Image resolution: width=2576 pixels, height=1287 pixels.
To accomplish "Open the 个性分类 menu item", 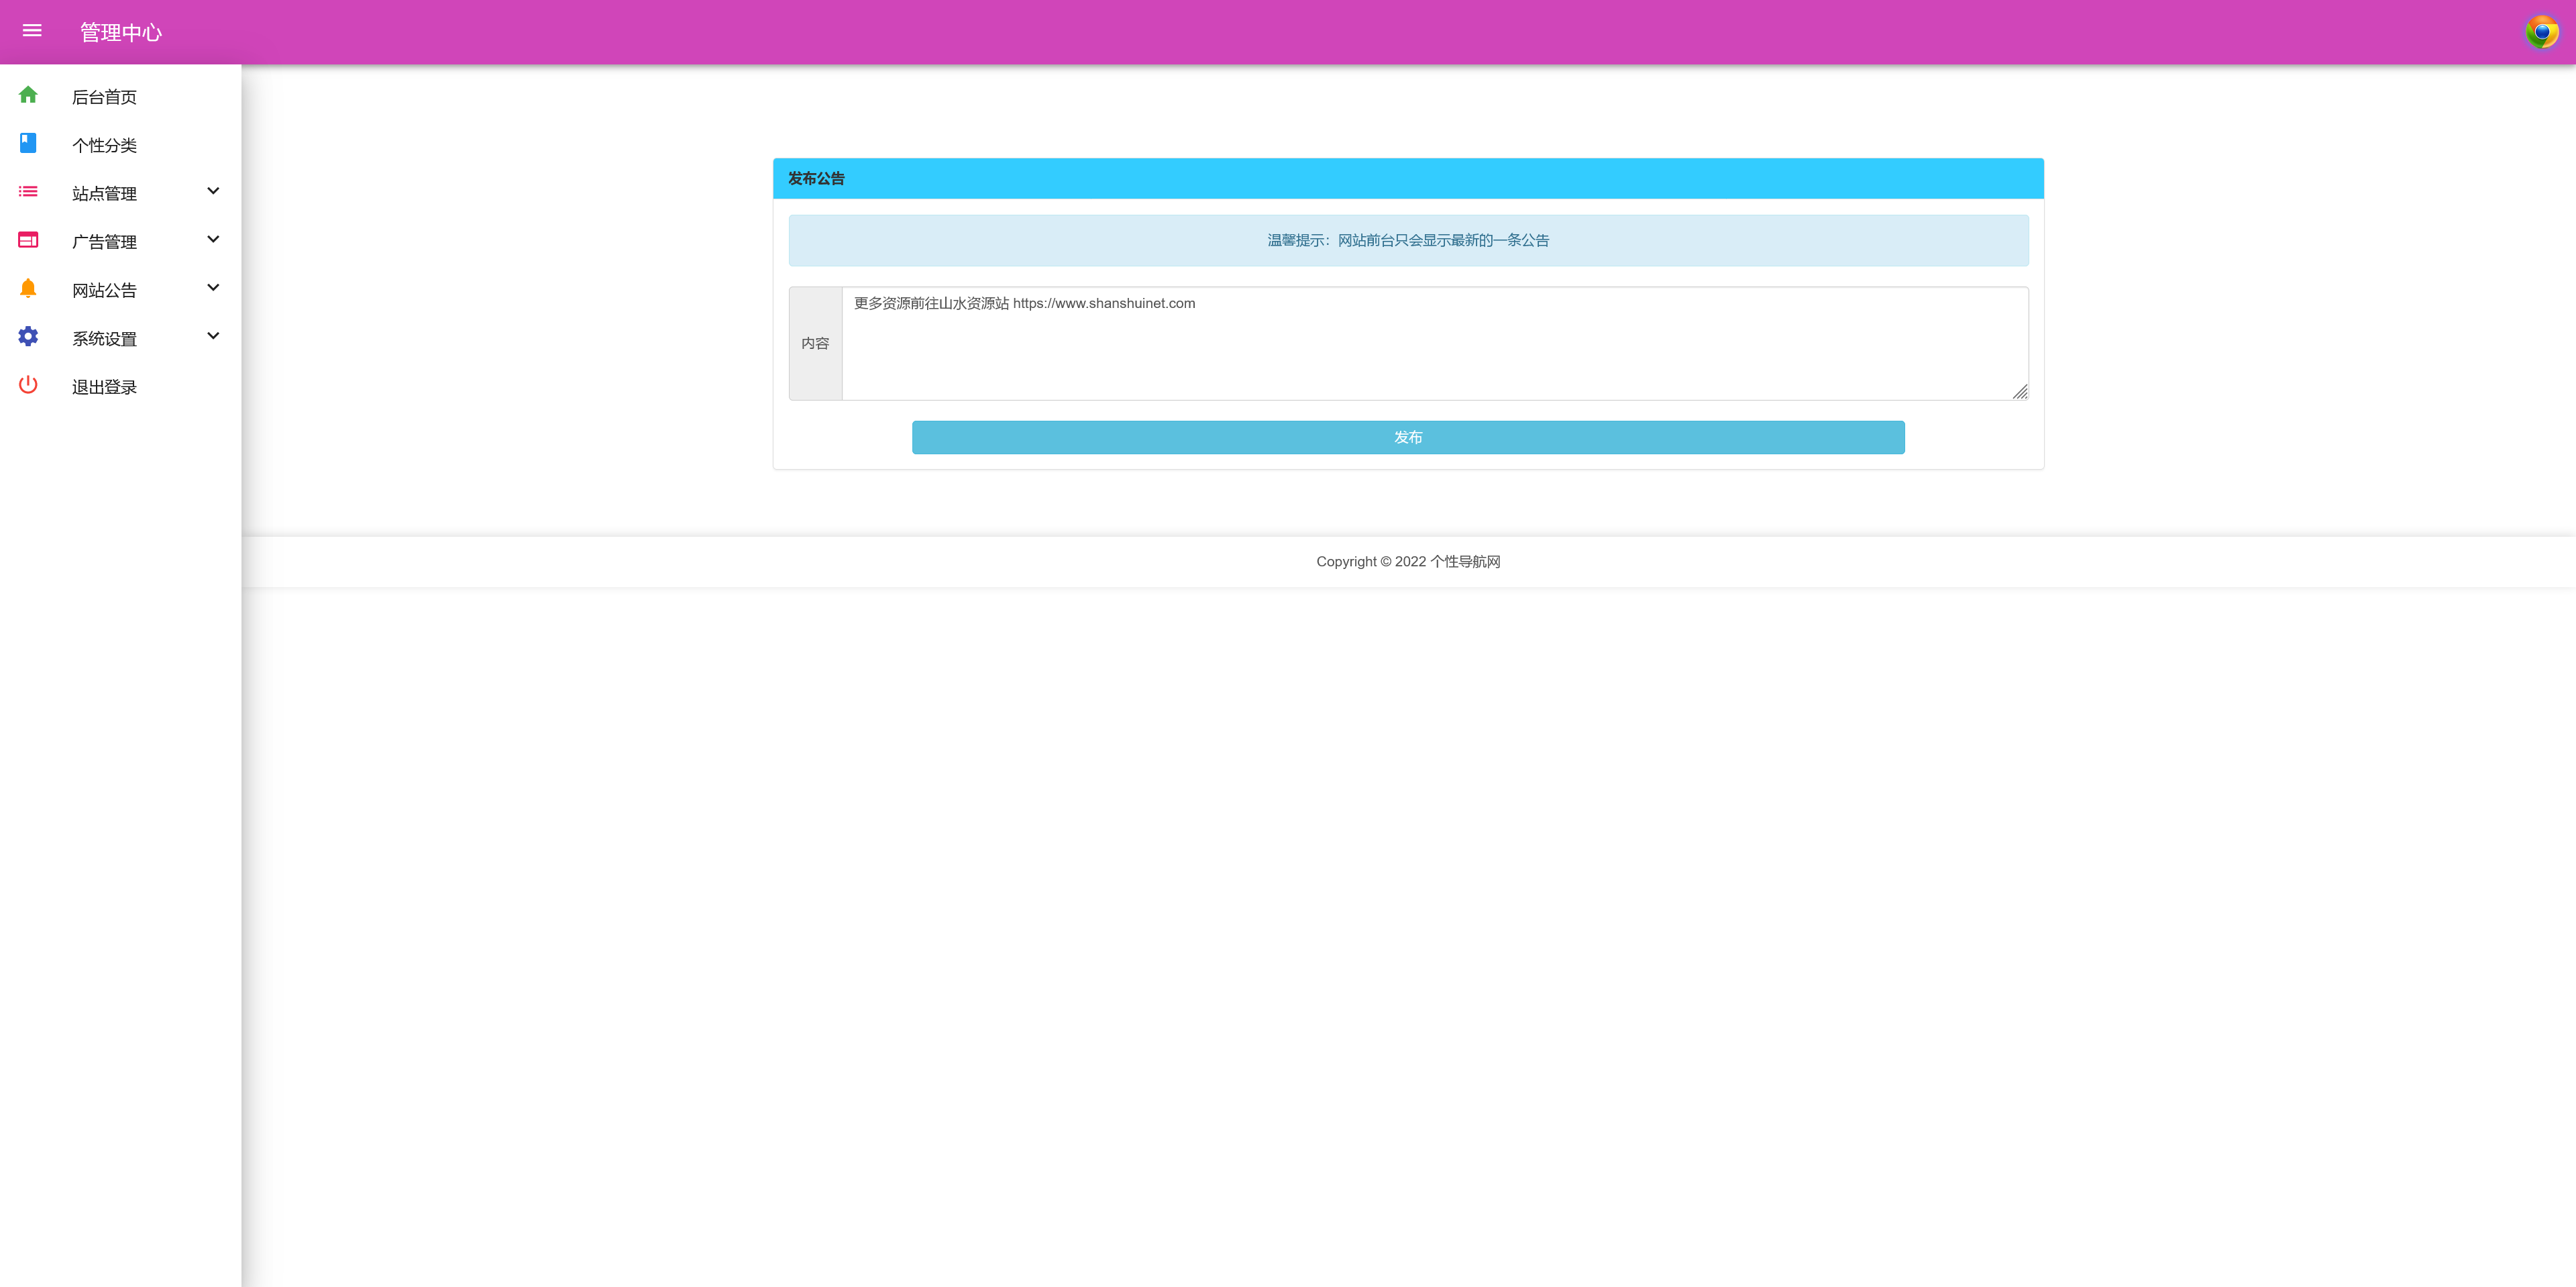I will point(104,145).
